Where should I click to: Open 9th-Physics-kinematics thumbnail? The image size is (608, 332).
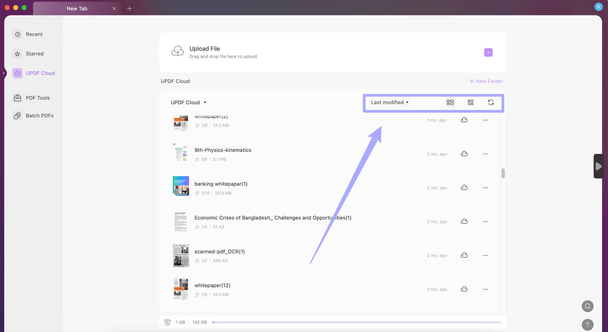(181, 154)
